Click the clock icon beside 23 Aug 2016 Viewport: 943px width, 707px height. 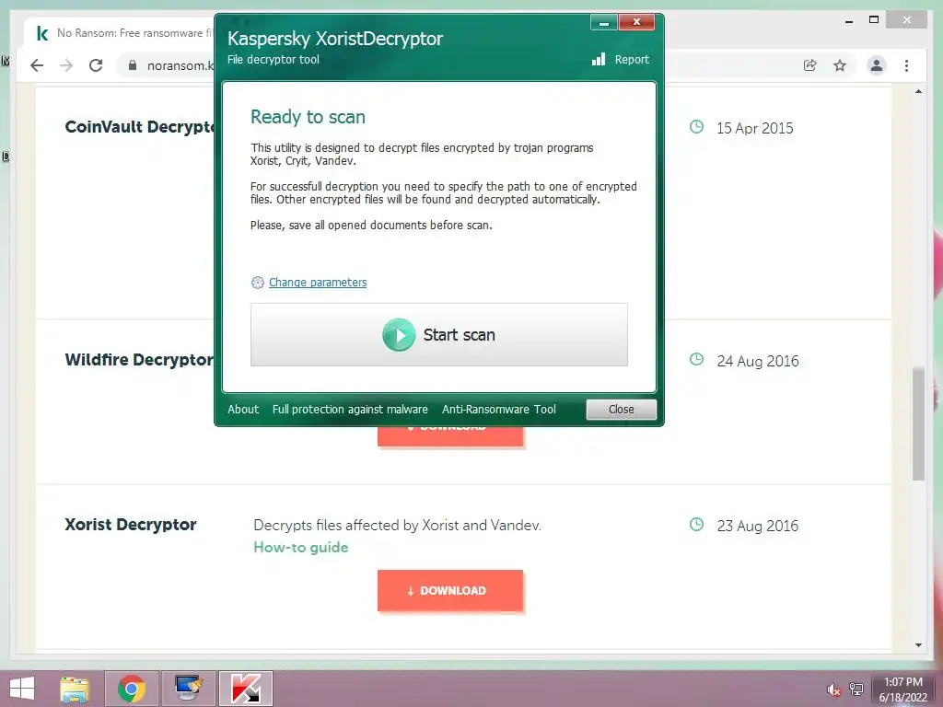pos(696,524)
